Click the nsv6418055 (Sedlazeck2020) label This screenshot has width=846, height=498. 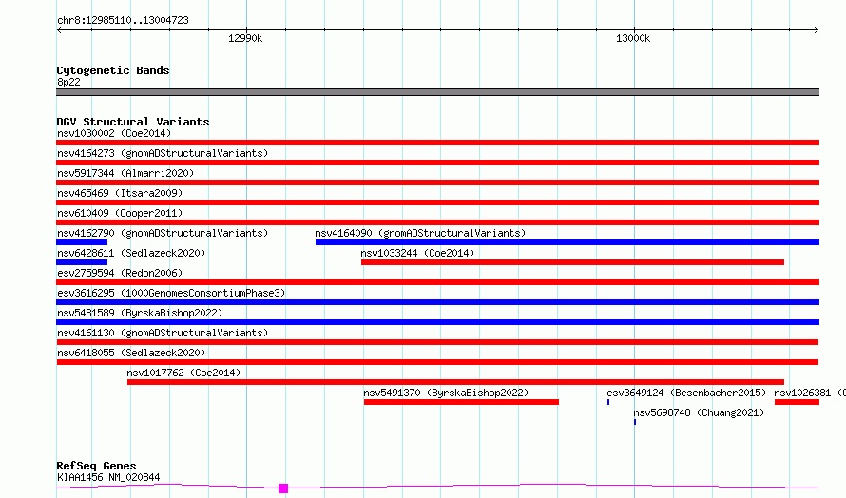[131, 353]
